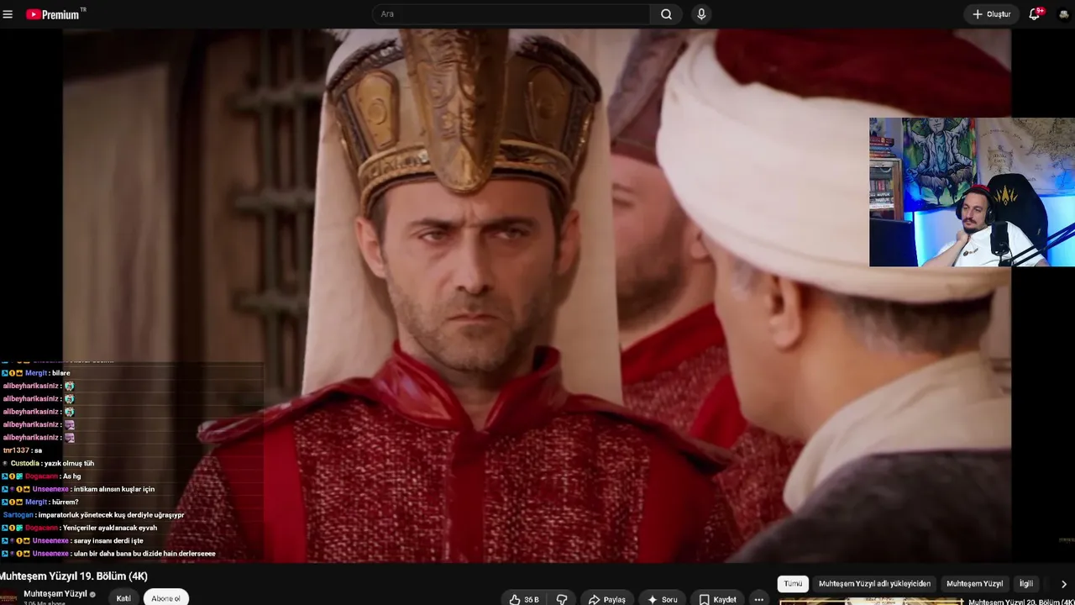The height and width of the screenshot is (605, 1075).
Task: Click the magnifier search button
Action: coord(666,14)
